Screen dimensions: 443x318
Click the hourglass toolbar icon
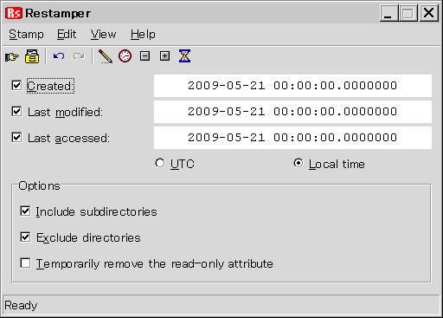coord(184,56)
